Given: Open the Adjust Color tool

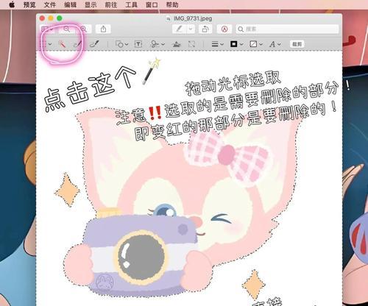Looking at the screenshot, I should click(177, 44).
